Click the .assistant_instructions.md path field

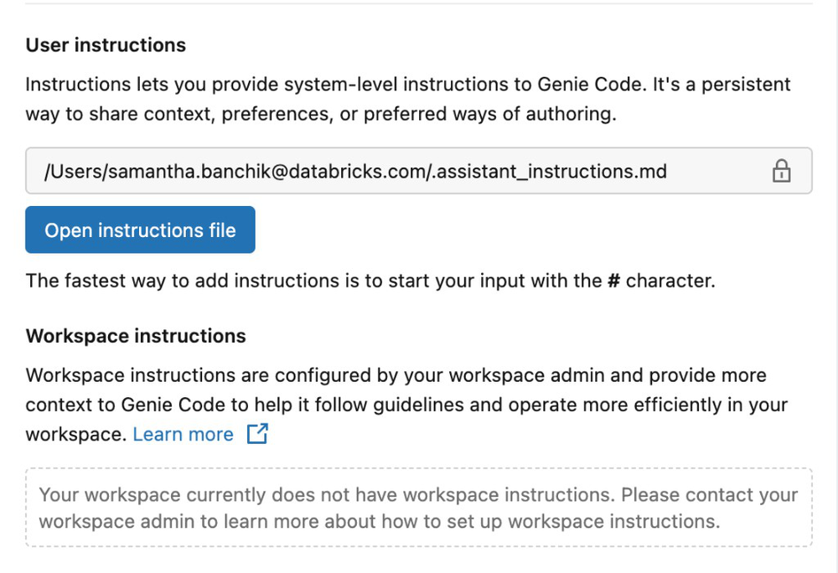355,171
